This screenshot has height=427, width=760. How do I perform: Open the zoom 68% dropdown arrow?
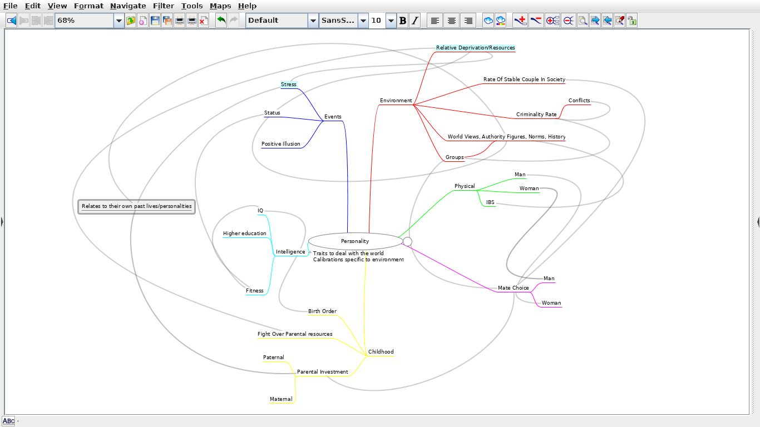[x=119, y=21]
